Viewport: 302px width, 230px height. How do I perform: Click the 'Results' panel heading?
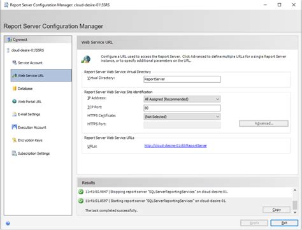(x=89, y=183)
